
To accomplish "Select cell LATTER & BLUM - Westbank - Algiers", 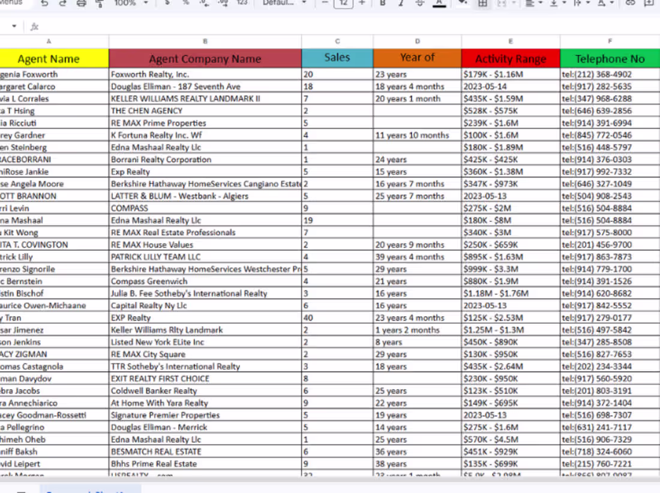I will tap(205, 196).
